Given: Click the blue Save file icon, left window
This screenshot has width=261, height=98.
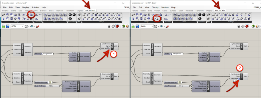Looking at the screenshot, I should tap(8, 26).
